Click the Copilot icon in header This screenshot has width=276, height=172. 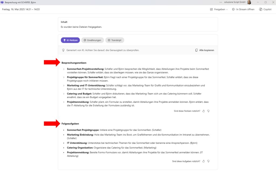(x=261, y=9)
